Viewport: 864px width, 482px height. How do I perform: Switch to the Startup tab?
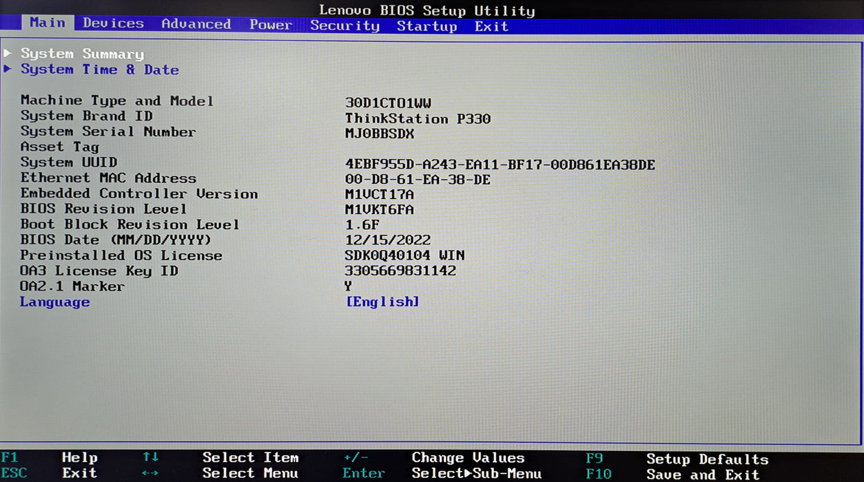(x=427, y=26)
